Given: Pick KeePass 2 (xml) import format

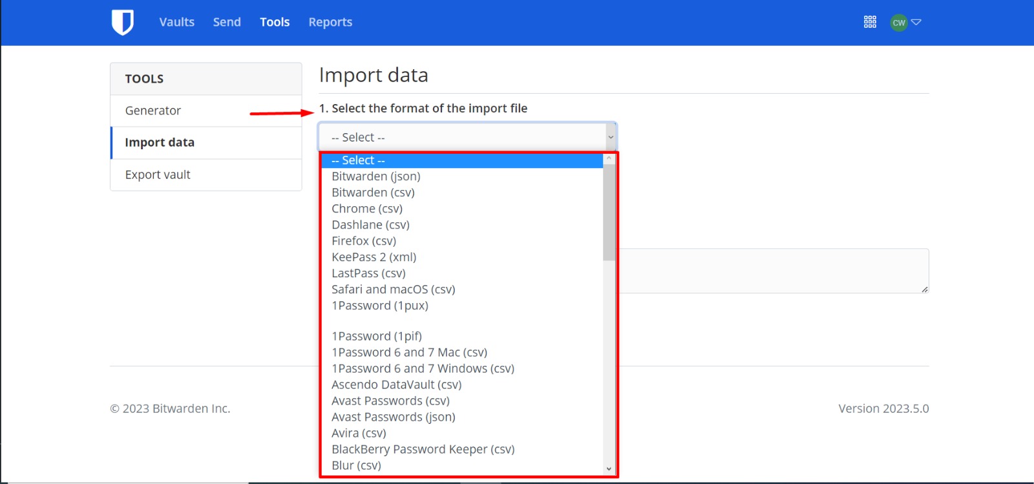Looking at the screenshot, I should tap(462, 257).
